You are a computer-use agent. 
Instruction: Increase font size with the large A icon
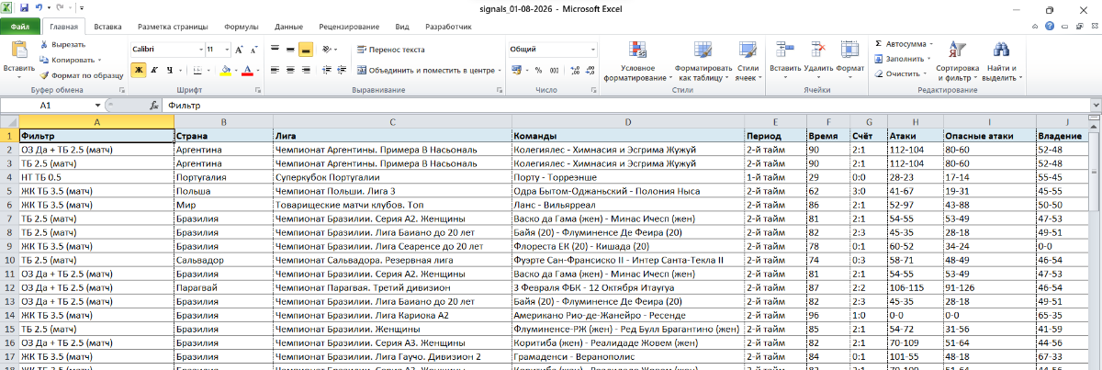[x=240, y=49]
